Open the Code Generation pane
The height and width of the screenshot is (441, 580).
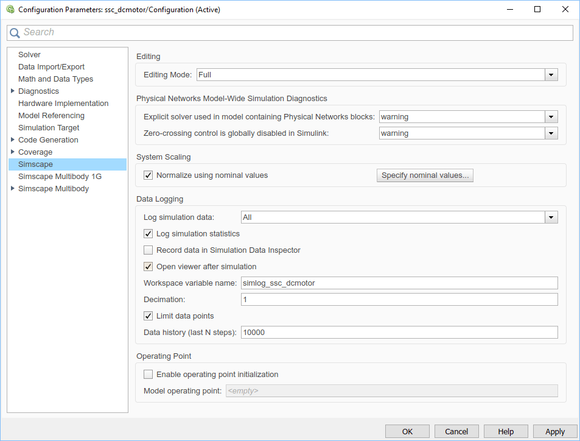(48, 140)
